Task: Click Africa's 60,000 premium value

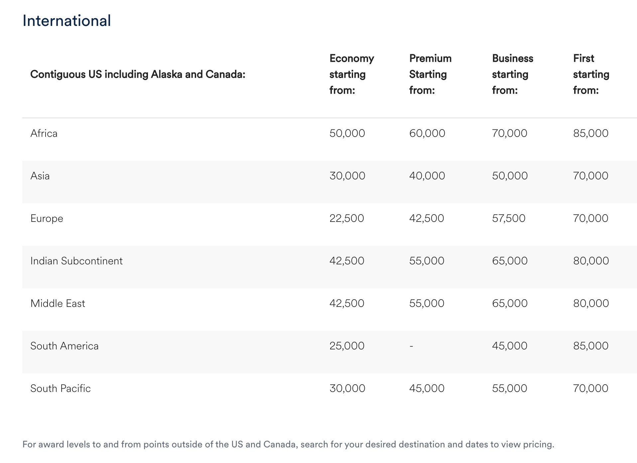Action: (427, 134)
